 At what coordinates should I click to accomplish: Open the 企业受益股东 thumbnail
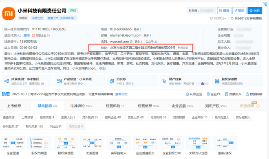point(146,143)
